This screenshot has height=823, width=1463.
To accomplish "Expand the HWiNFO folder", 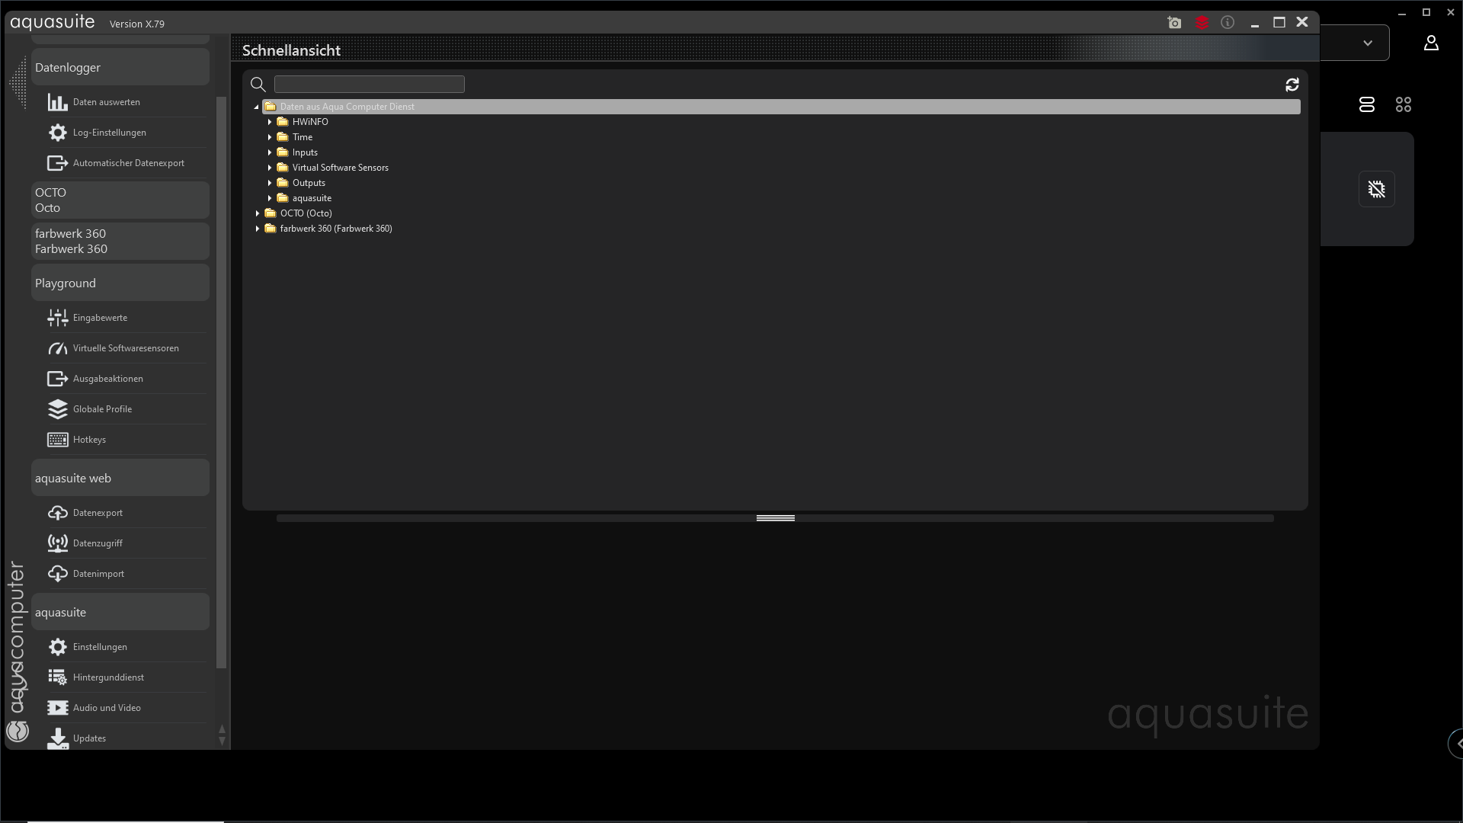I will click(270, 122).
